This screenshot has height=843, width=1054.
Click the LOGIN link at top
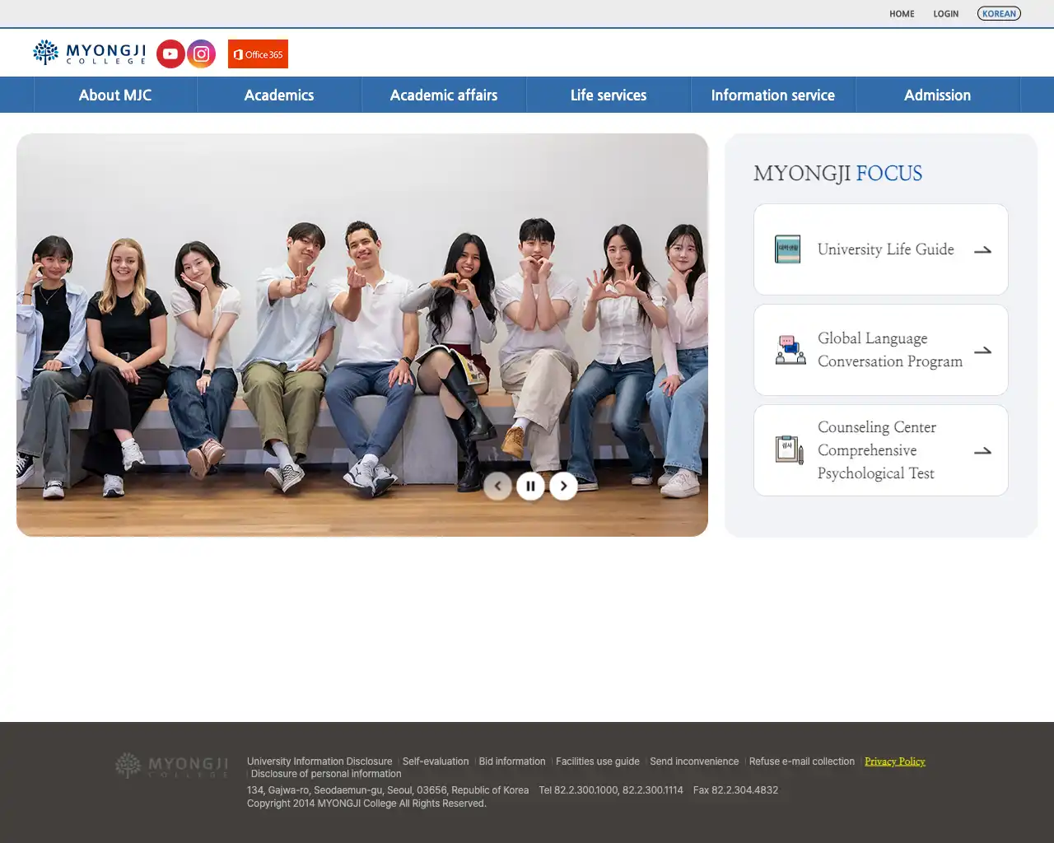(946, 14)
